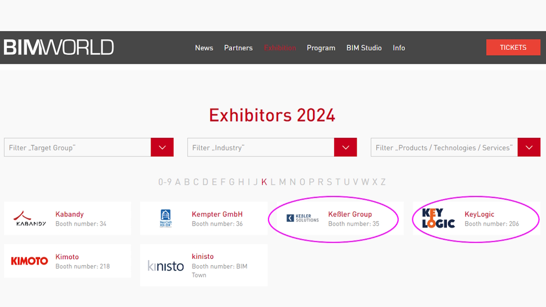Filter exhibitors by letter T
The width and height of the screenshot is (546, 307).
pos(338,182)
